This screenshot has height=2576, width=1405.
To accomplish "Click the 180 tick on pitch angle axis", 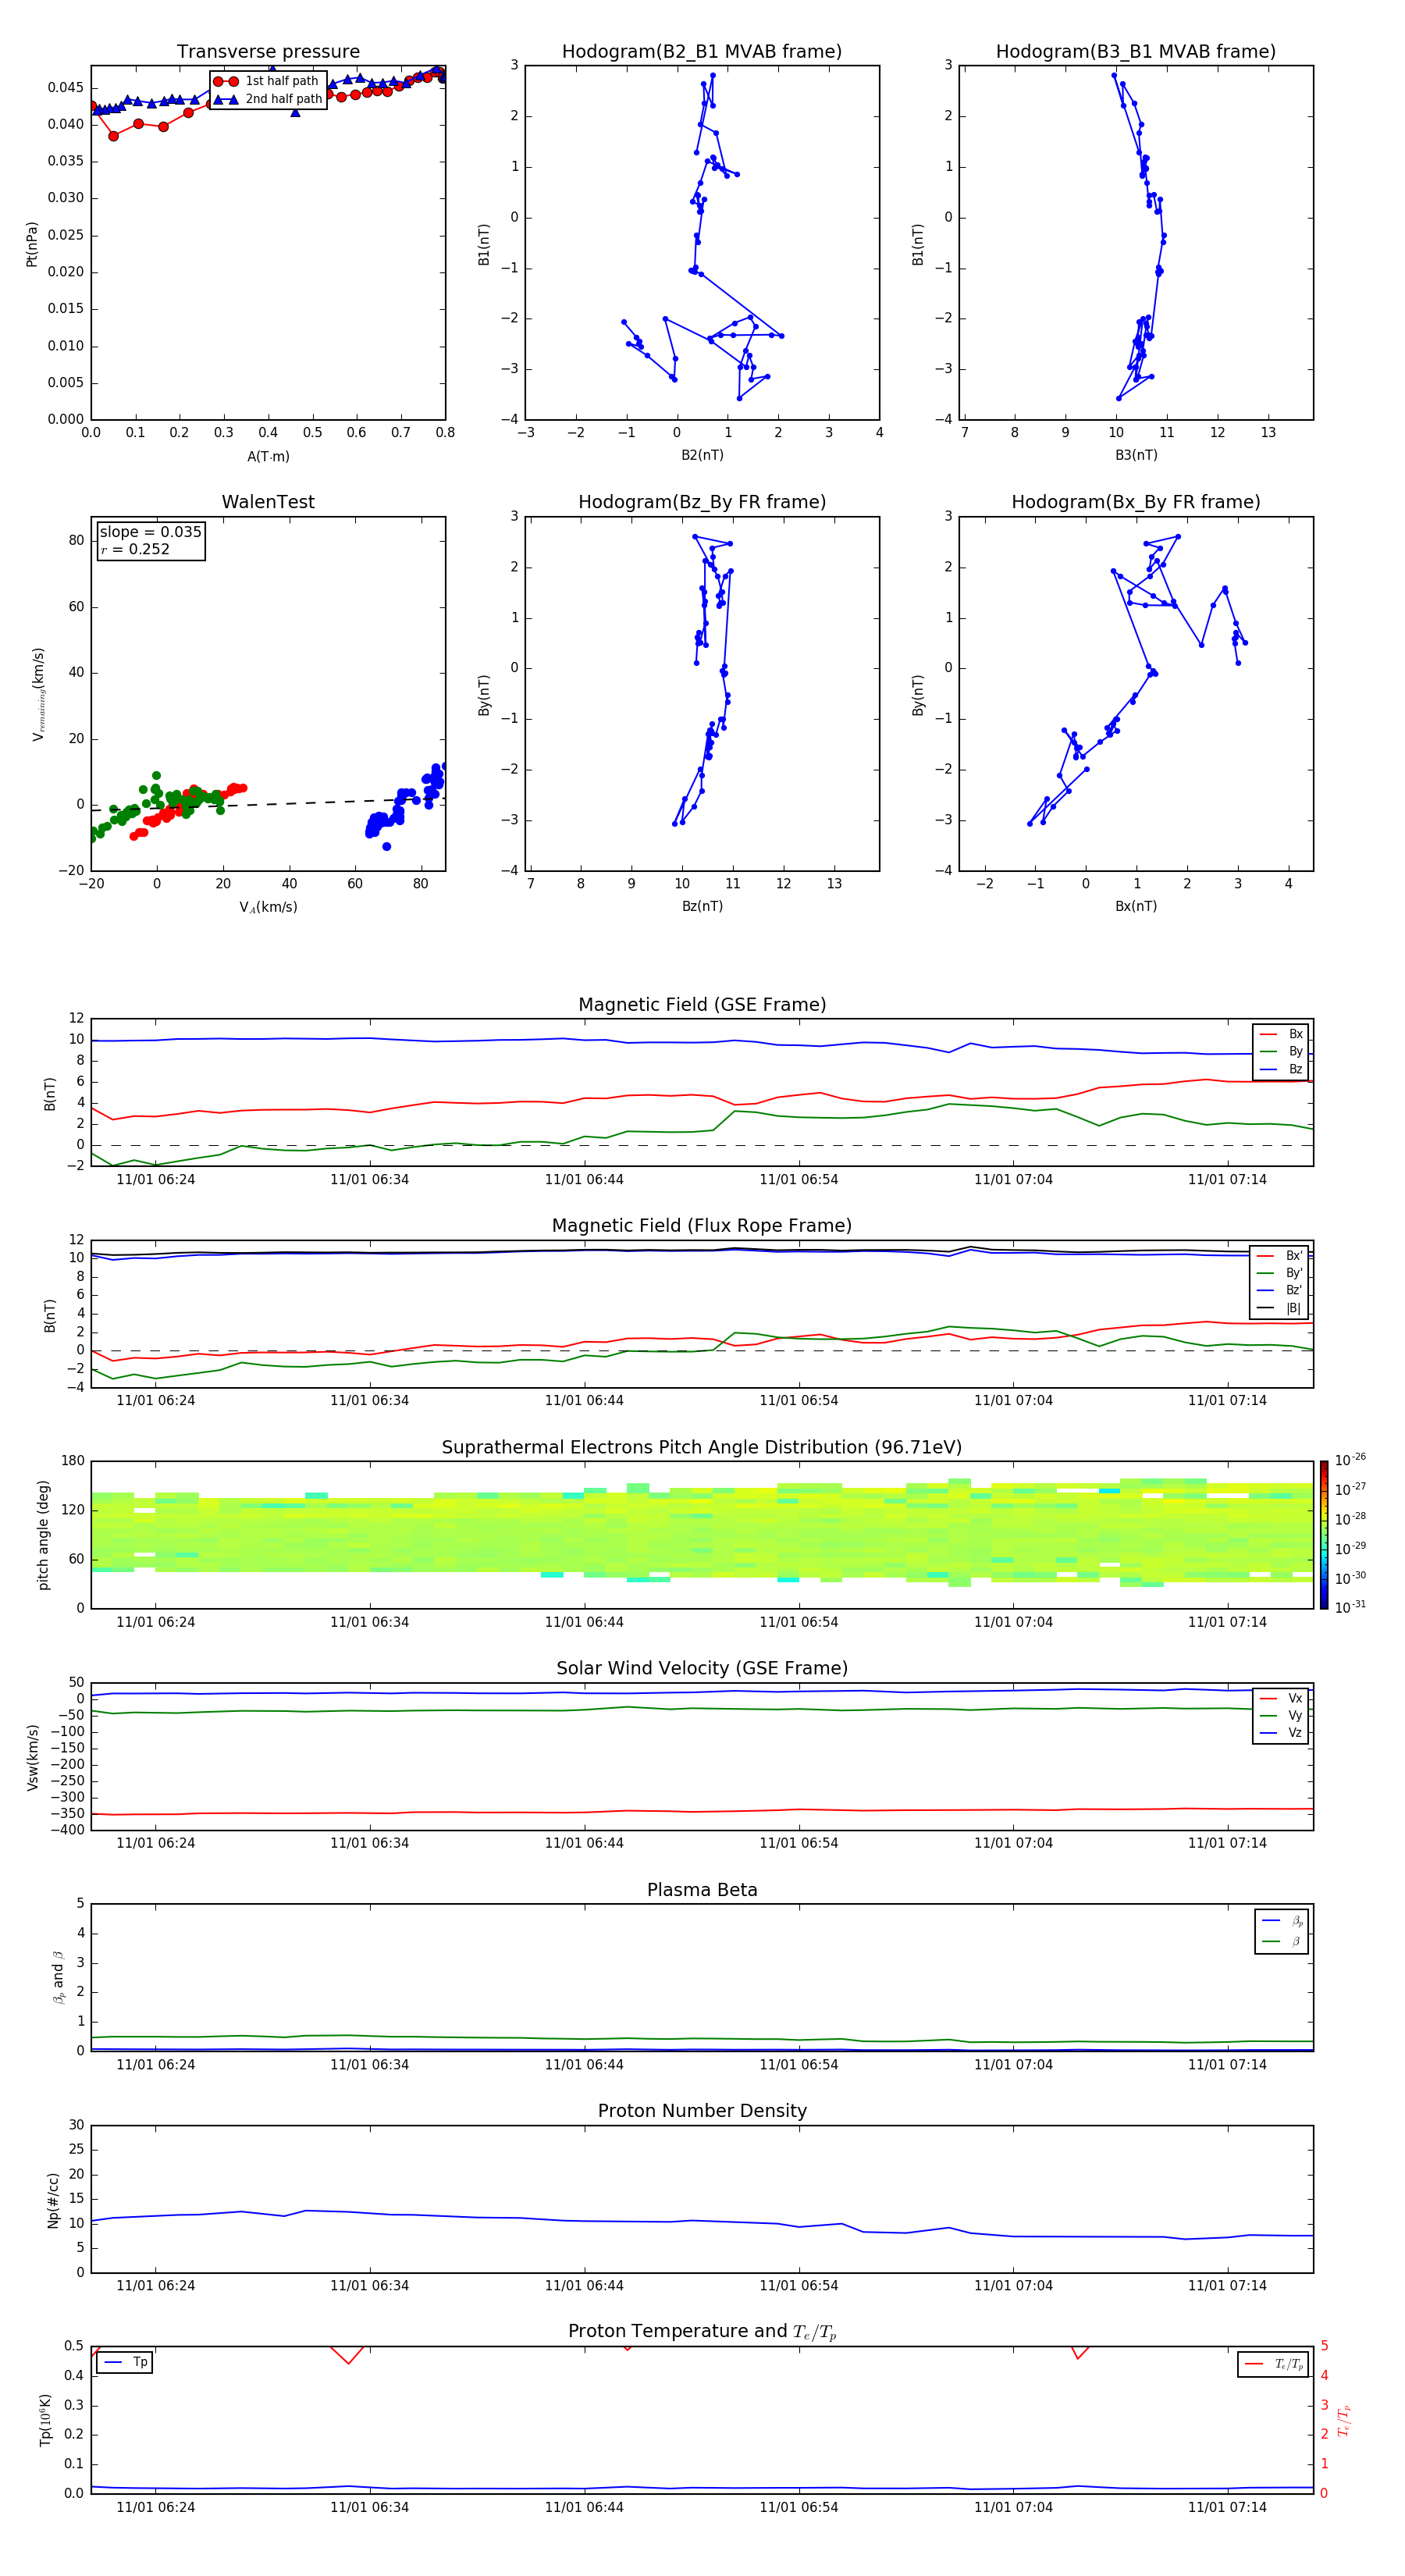I will [x=73, y=1461].
